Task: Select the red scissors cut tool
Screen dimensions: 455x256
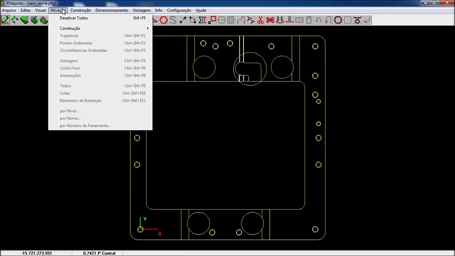Action: click(261, 20)
